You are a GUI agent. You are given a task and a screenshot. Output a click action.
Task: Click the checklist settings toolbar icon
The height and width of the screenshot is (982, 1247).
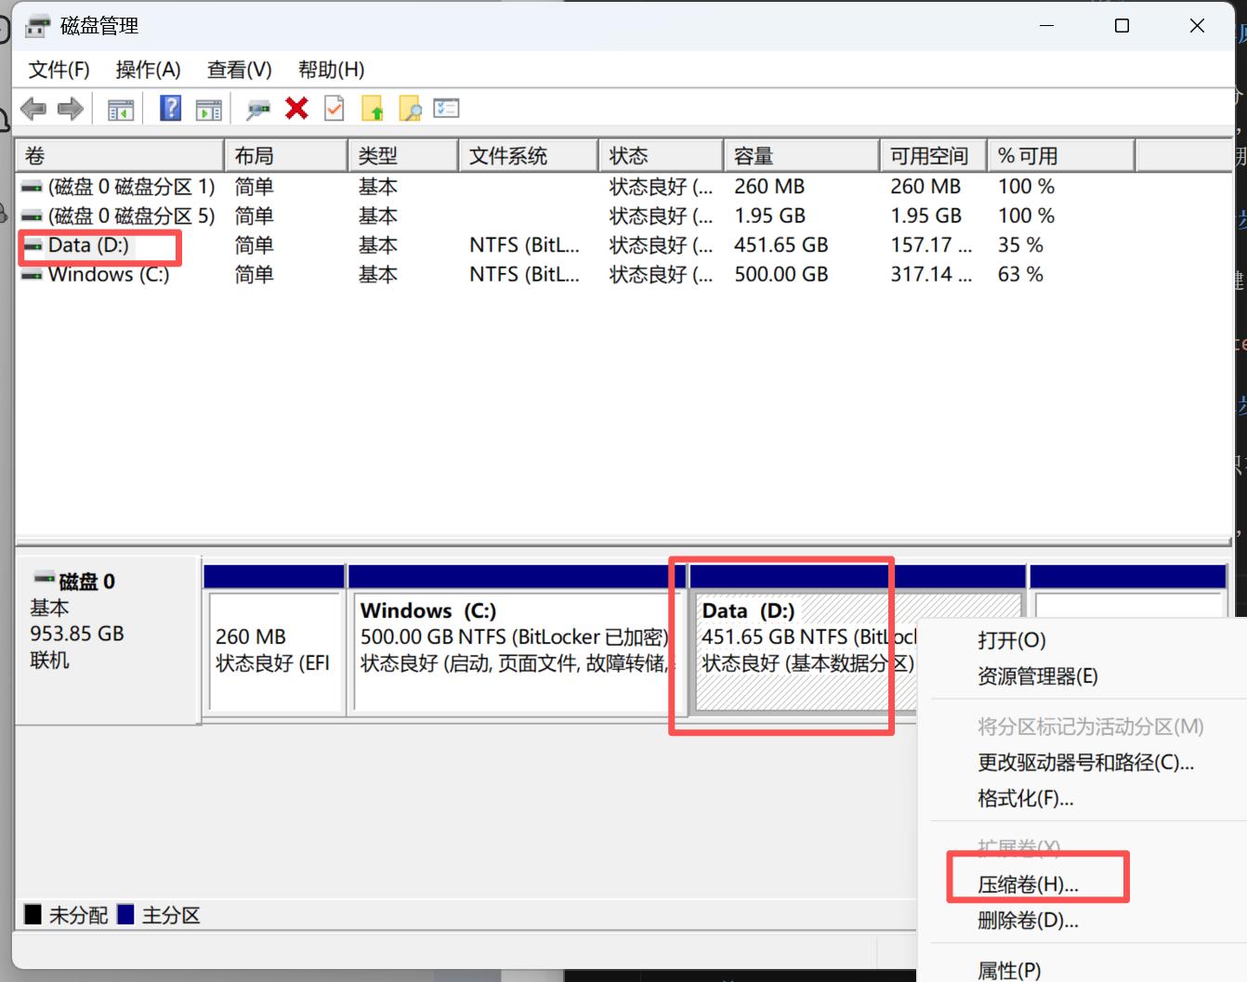click(x=447, y=109)
